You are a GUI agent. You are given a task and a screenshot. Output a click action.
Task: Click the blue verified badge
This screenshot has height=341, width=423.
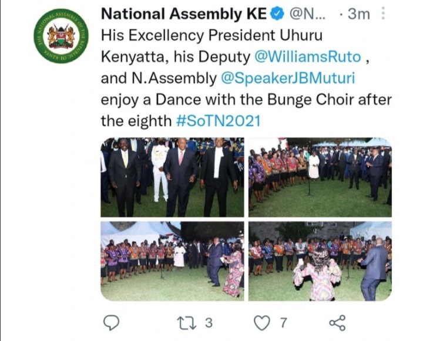pyautogui.click(x=277, y=14)
